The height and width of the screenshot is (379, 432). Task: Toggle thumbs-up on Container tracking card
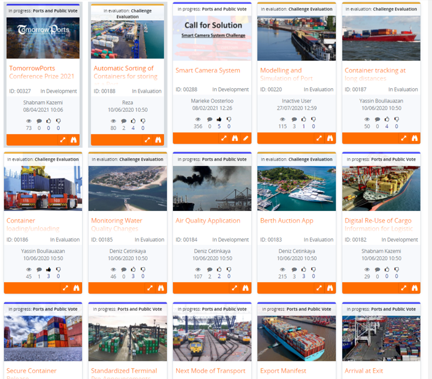coord(387,119)
